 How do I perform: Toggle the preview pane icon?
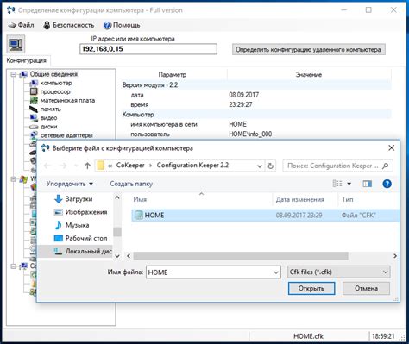(x=367, y=184)
